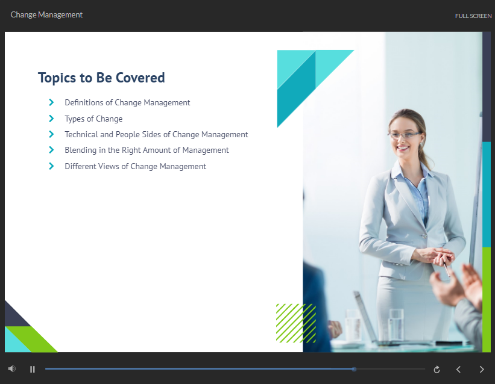Click the presenter photo on the slide

pos(393,191)
